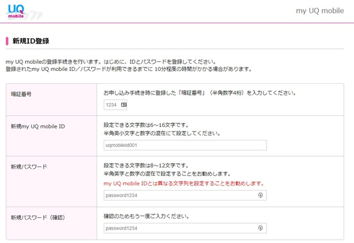Screen dimensions: 354x243
Task: Click the 半角英字と数字の混在で設定 recommendation text
Action: pyautogui.click(x=167, y=174)
